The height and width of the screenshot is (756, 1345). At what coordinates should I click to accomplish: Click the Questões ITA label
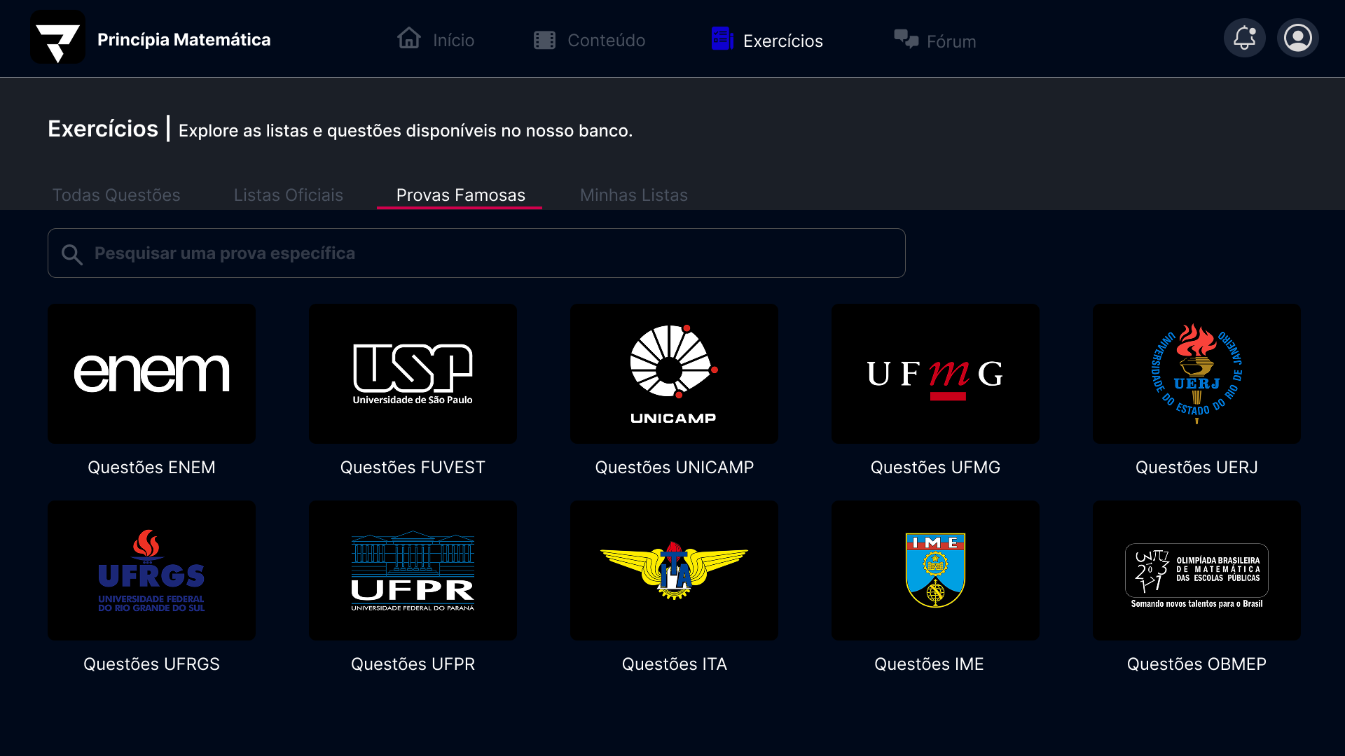[674, 664]
